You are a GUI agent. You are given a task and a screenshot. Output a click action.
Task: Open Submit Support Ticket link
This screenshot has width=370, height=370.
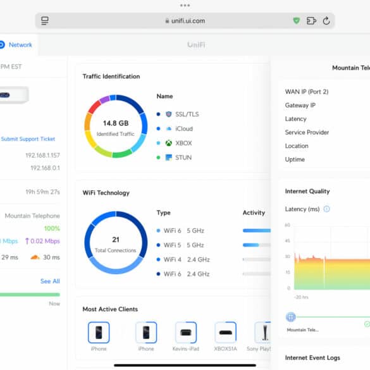(28, 139)
